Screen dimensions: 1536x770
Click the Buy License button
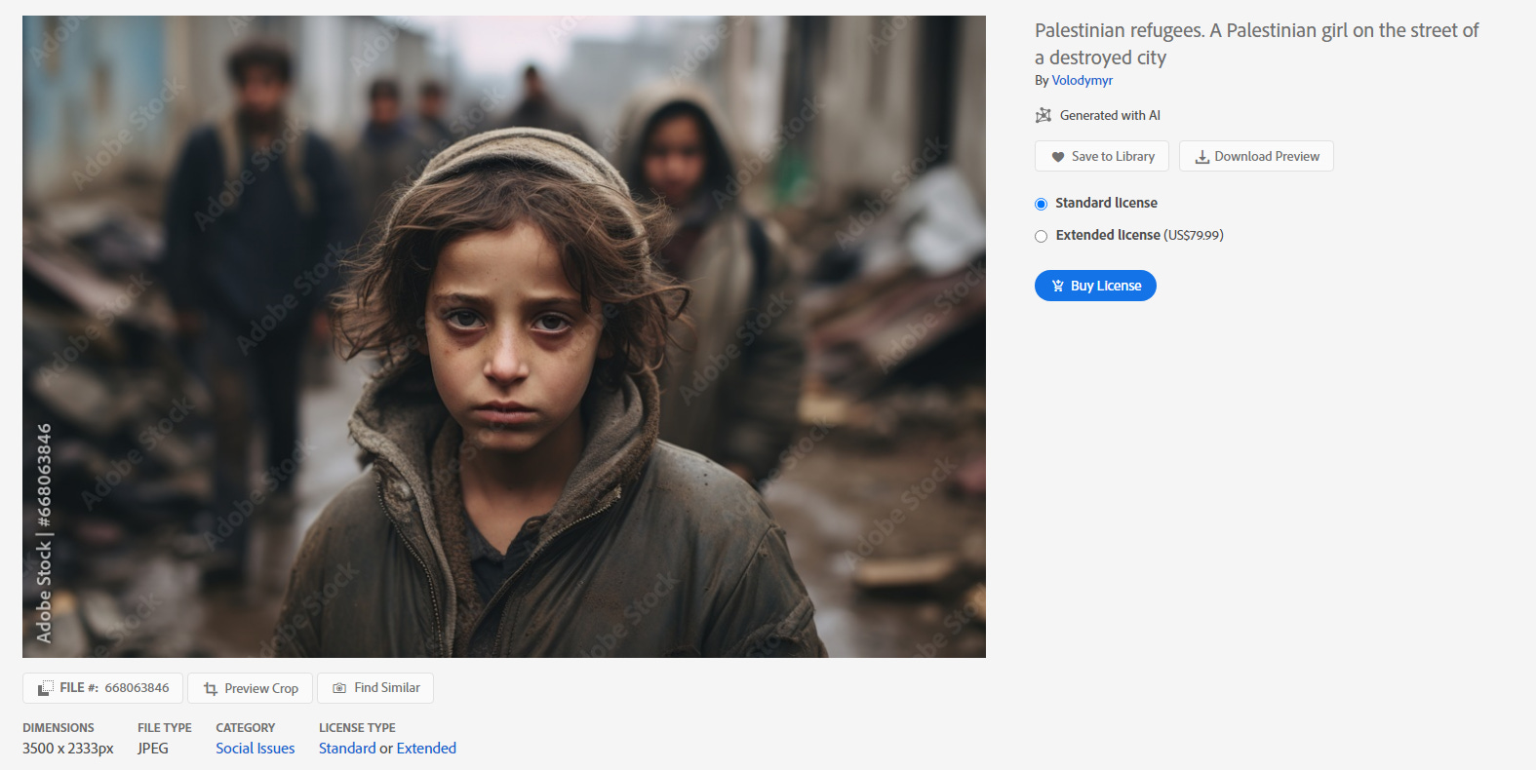tap(1095, 286)
